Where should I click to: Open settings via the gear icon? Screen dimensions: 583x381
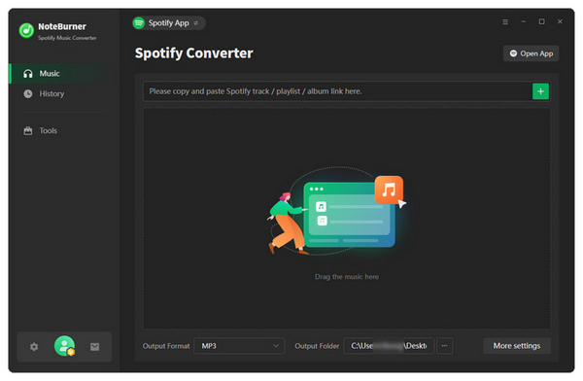tap(34, 347)
